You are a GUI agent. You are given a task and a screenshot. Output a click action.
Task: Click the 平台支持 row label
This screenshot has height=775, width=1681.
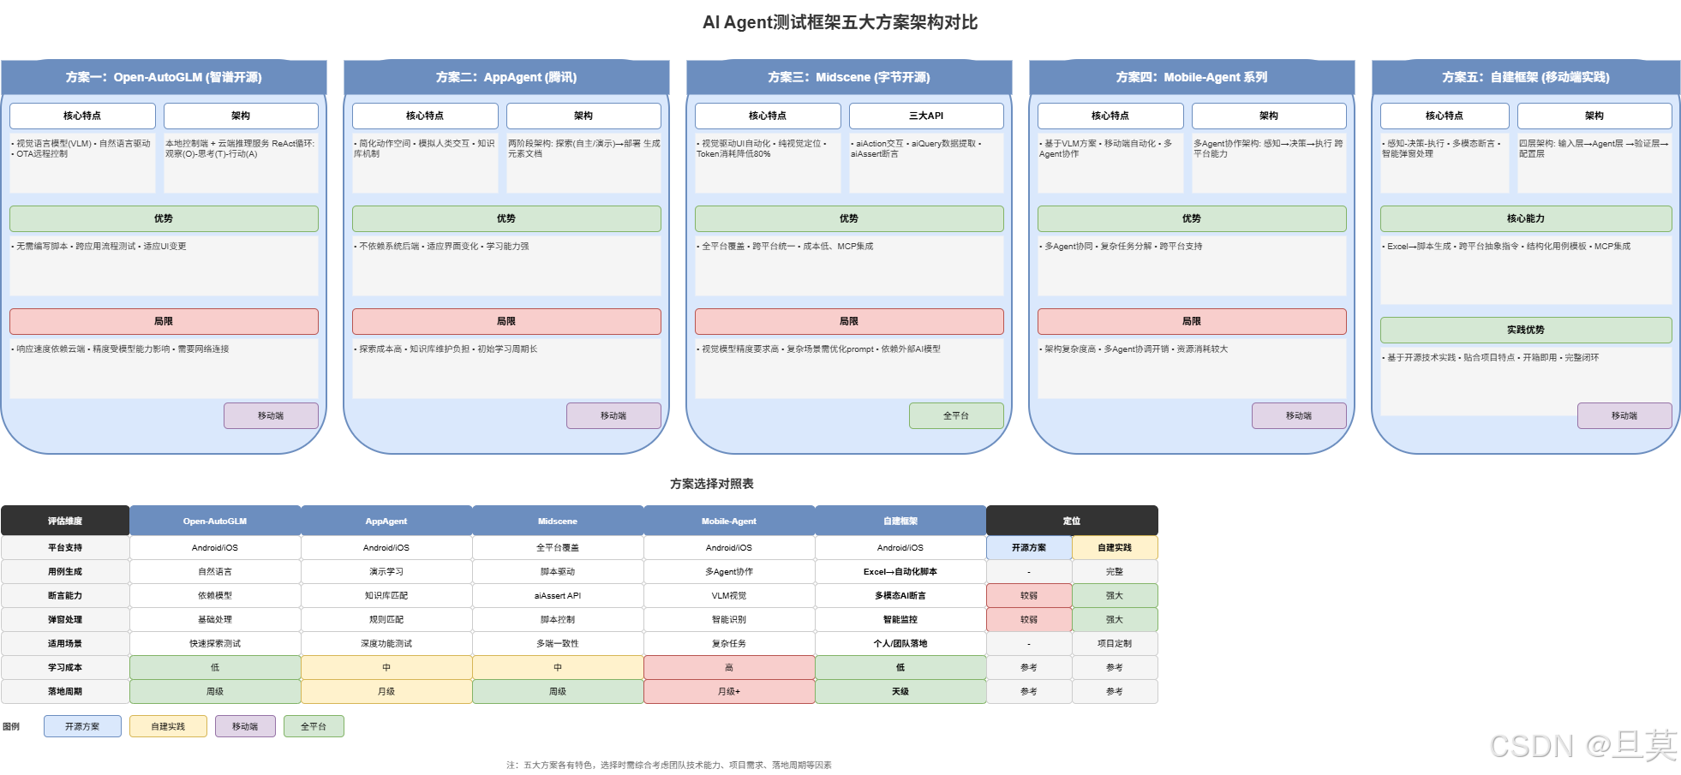(x=65, y=547)
